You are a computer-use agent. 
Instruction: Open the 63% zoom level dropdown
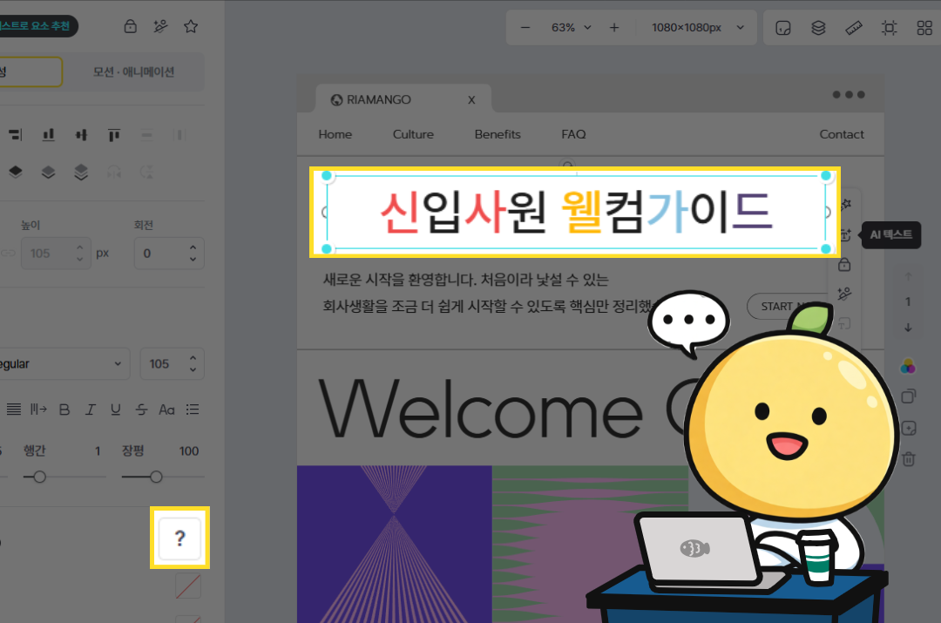[x=571, y=28]
